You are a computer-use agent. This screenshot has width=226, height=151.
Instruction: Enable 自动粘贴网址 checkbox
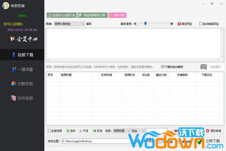[x=201, y=24]
